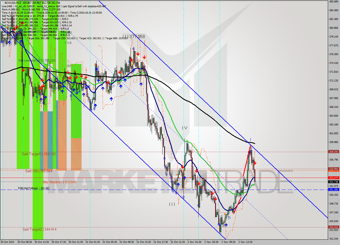
Task: Click the '30 Oct 2024' time axis label
Action: tap(8, 242)
